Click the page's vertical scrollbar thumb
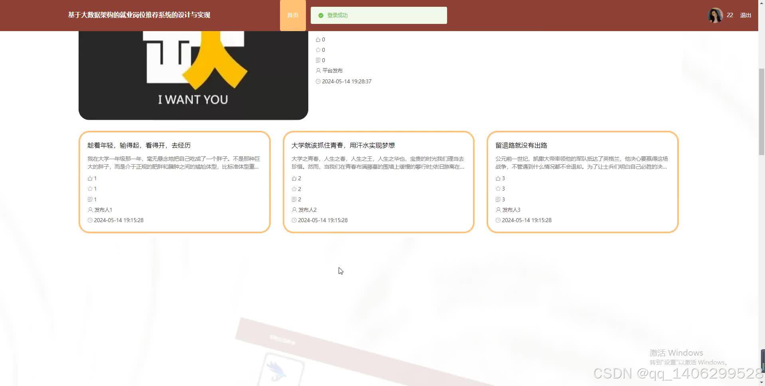765x386 pixels. click(x=761, y=112)
